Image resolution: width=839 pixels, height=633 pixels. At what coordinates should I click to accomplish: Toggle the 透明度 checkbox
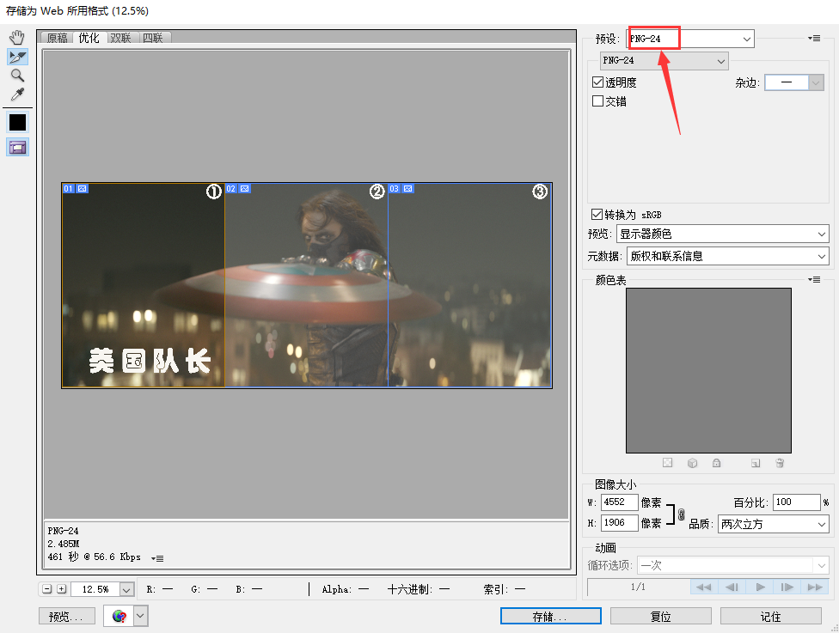[597, 82]
